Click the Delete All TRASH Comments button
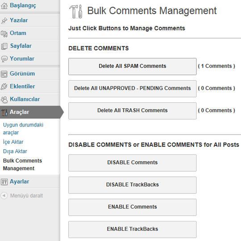This screenshot has width=241, height=241. [x=133, y=110]
